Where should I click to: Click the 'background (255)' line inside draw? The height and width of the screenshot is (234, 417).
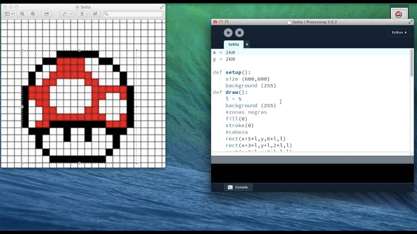(x=251, y=106)
